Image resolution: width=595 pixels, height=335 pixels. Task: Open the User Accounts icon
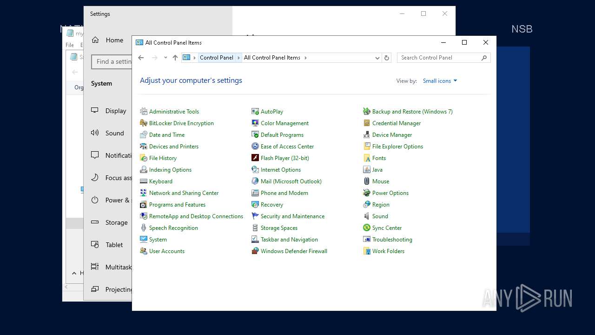(144, 251)
